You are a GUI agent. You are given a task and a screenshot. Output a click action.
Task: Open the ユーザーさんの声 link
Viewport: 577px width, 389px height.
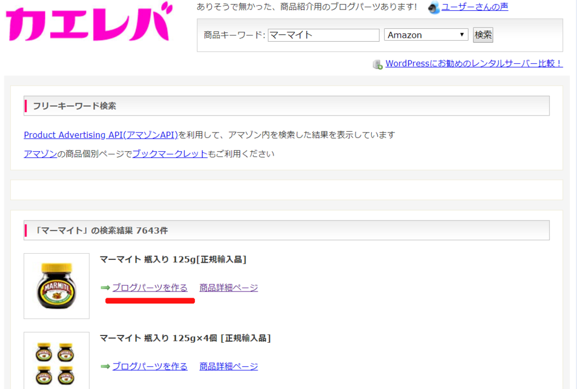474,7
